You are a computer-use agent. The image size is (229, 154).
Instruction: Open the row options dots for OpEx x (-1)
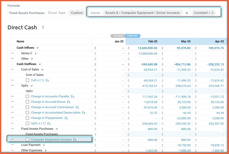coord(12,123)
